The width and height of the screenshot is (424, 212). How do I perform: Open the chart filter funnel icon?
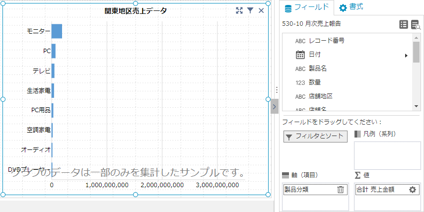coord(250,10)
